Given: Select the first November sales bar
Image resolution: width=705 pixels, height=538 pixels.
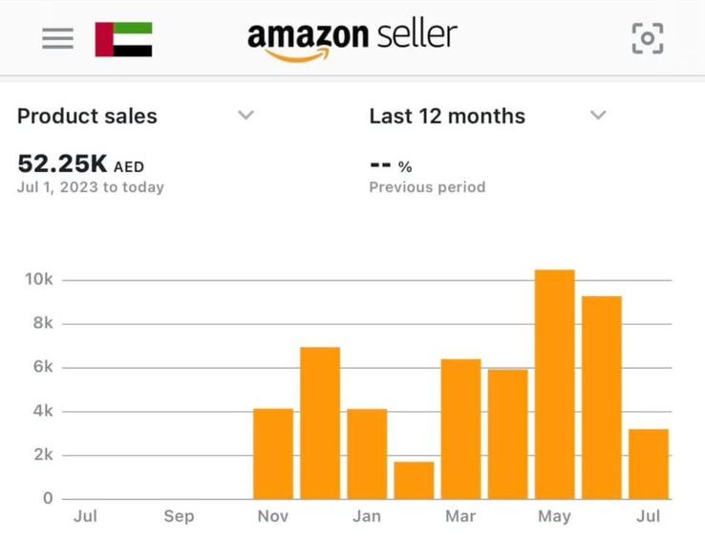Looking at the screenshot, I should pyautogui.click(x=273, y=454).
